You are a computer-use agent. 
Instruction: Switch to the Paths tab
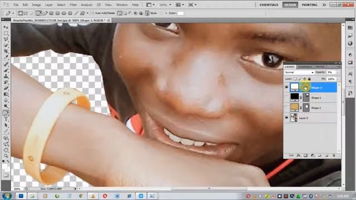(320, 67)
